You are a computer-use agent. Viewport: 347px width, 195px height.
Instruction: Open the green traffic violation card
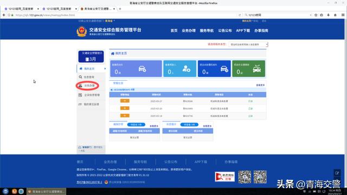tap(248, 69)
